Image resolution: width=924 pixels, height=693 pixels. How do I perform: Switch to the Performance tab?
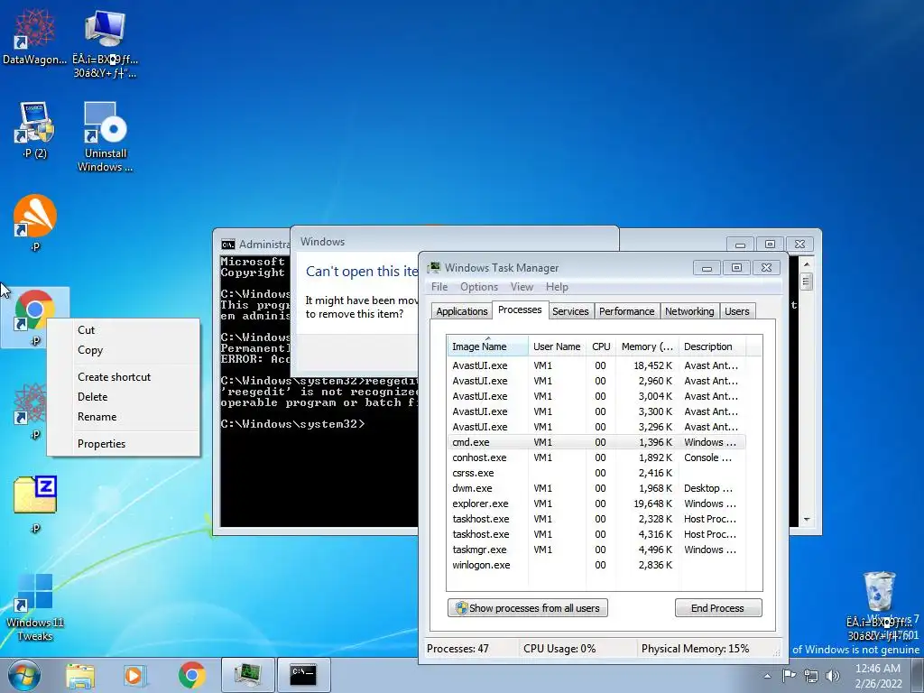(x=626, y=311)
